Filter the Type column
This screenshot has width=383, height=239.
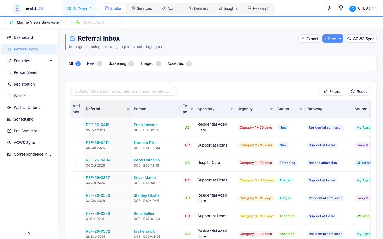[x=192, y=109]
